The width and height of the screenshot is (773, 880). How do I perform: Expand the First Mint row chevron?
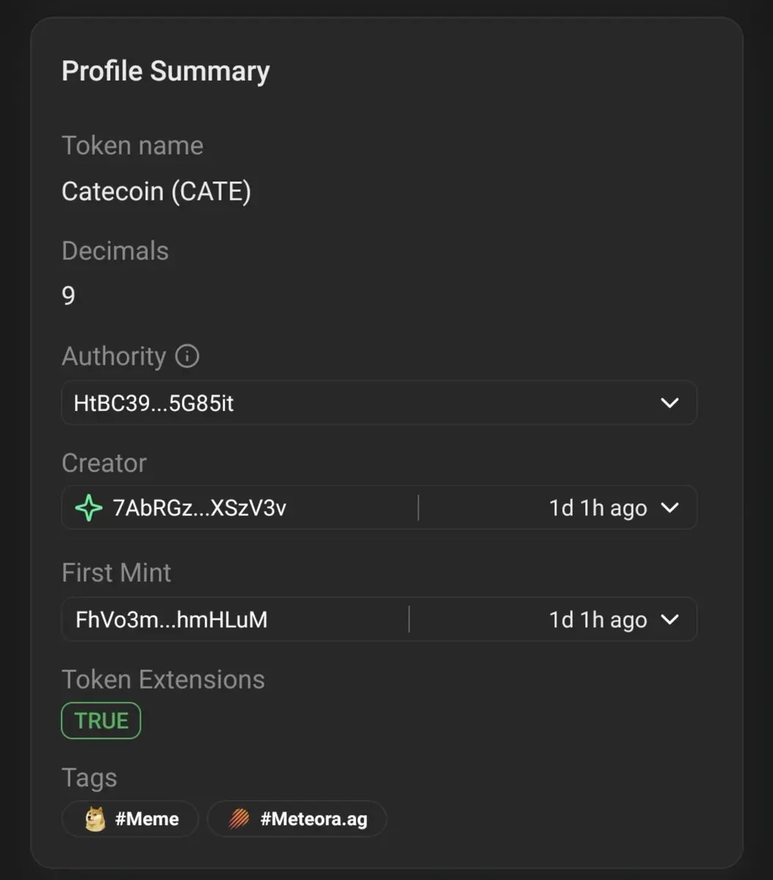click(670, 620)
